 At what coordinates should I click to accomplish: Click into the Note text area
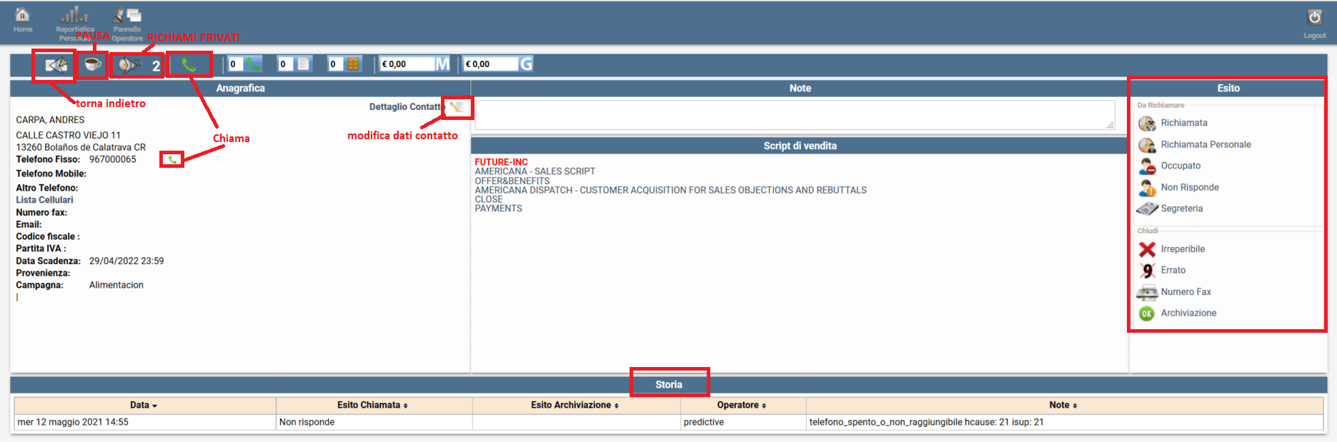click(794, 114)
